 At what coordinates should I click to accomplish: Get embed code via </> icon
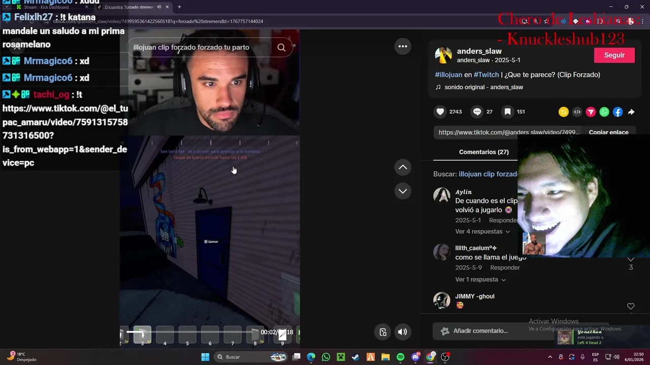coord(577,112)
